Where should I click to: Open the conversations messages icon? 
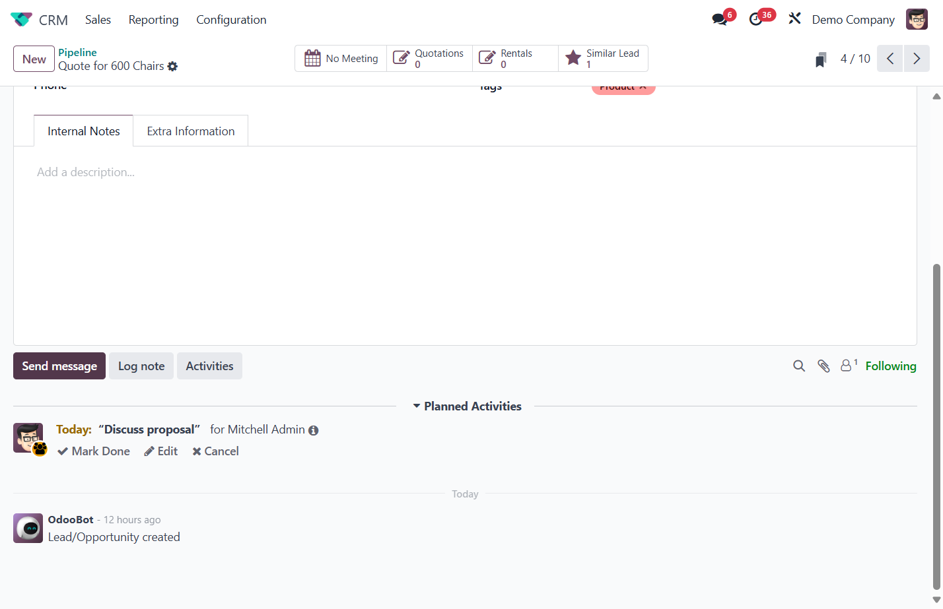(720, 19)
